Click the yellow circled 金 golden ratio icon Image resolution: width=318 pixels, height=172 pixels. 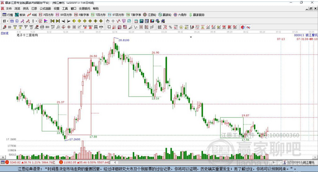181,27
